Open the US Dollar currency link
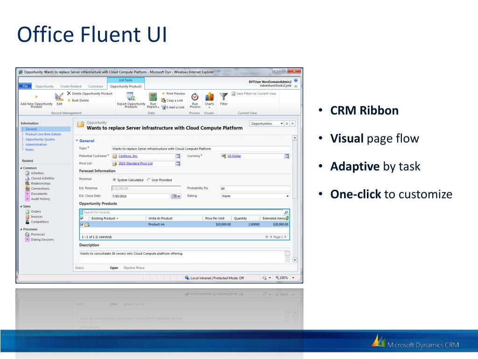This screenshot has width=478, height=359. (234, 156)
